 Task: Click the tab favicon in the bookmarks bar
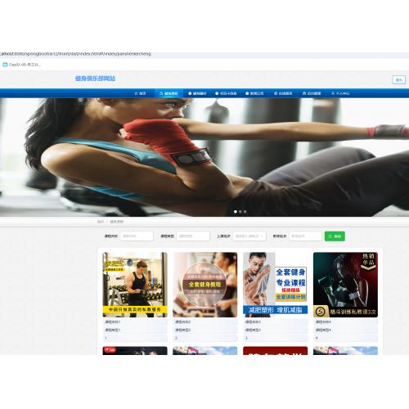[x=5, y=65]
